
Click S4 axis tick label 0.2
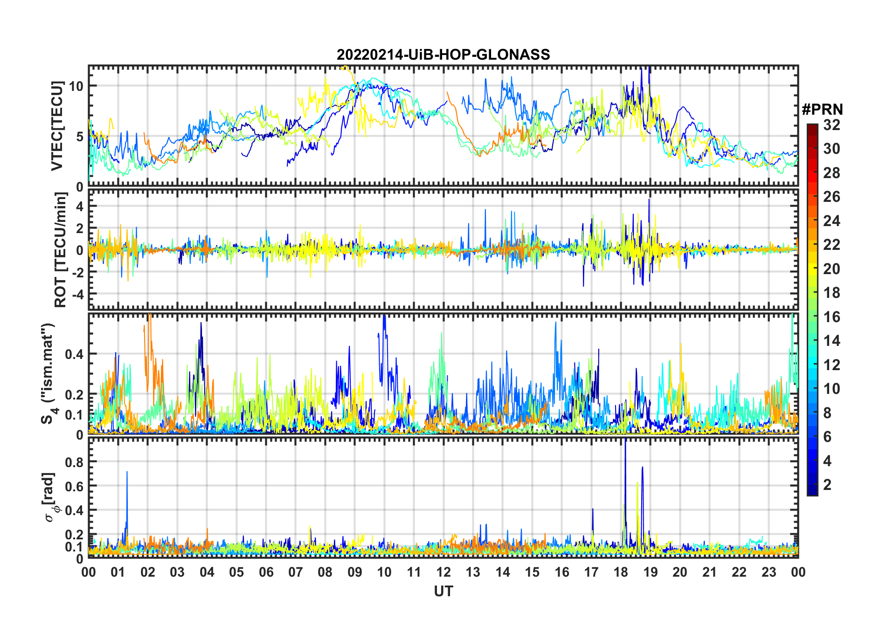coord(74,394)
